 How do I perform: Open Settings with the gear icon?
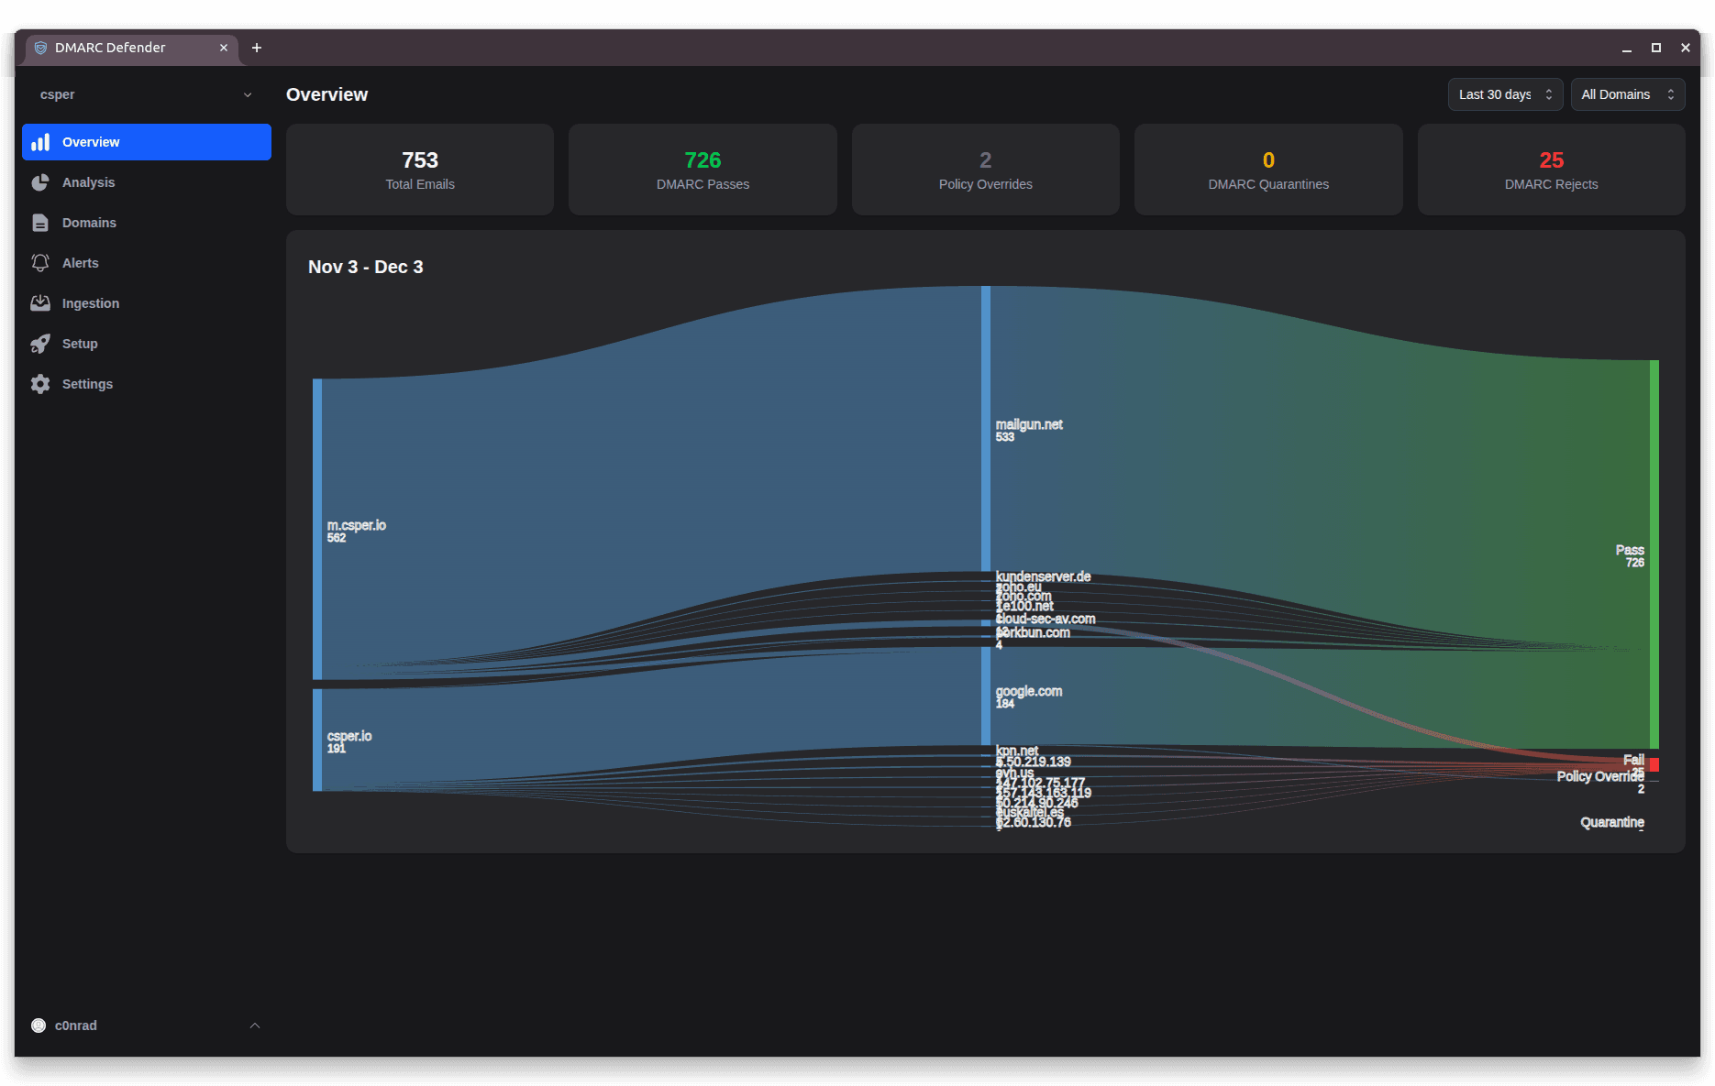pyautogui.click(x=40, y=383)
